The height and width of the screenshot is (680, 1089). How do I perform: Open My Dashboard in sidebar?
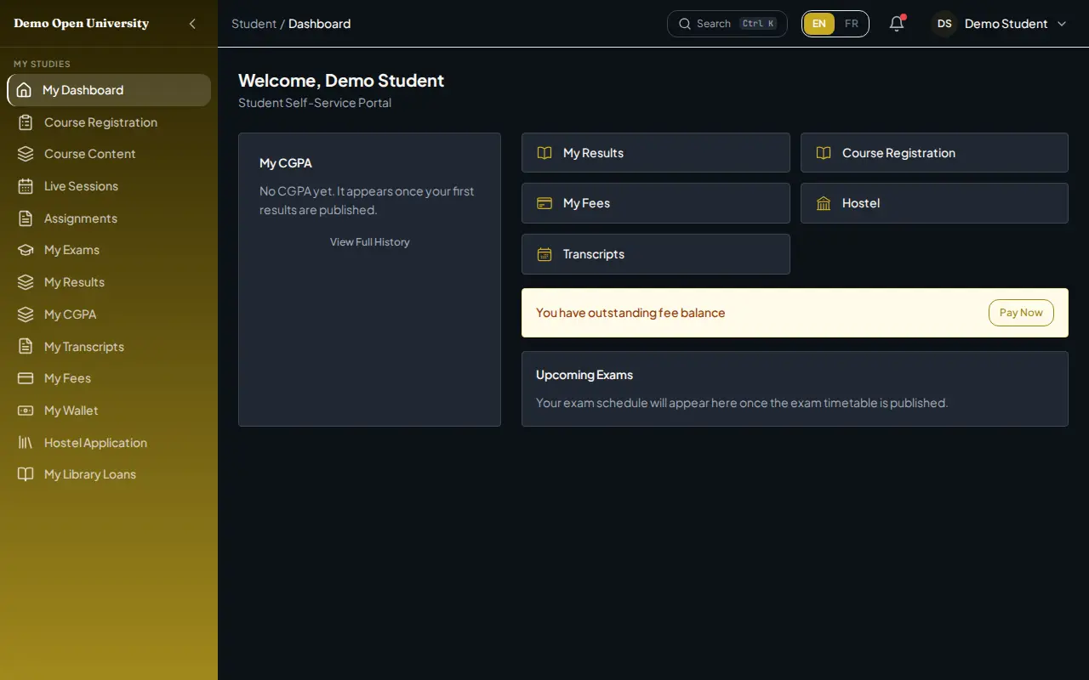tap(109, 90)
